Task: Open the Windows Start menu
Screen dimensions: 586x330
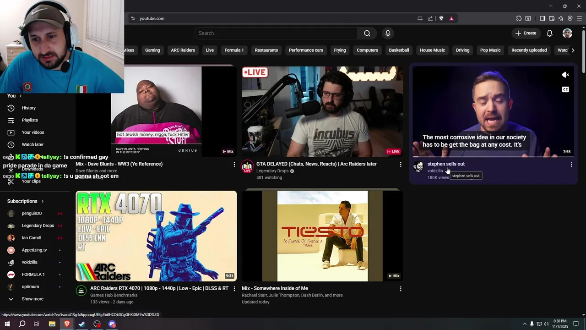Action: pos(7,324)
